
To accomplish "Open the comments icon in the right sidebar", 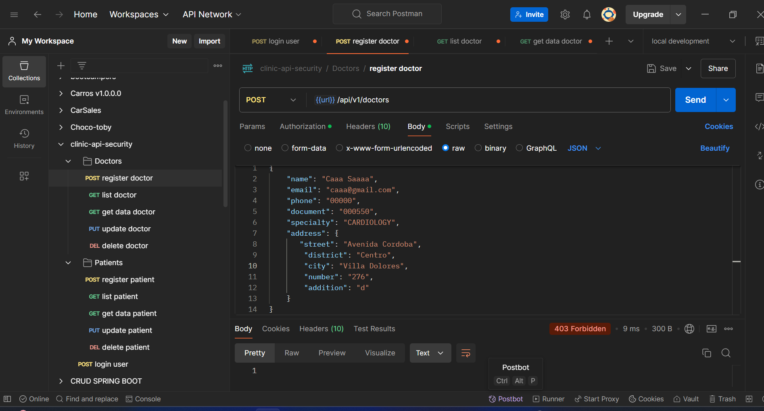I will [759, 97].
